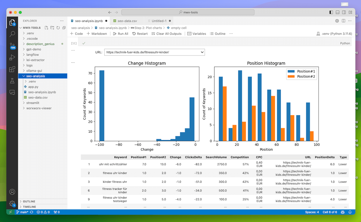Expand the OUTLINE section
This screenshot has height=222, width=361.
click(x=29, y=201)
